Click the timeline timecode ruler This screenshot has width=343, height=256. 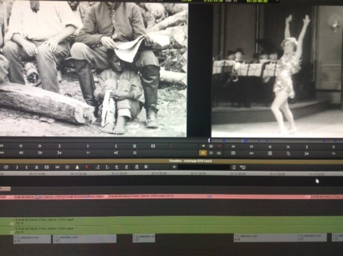tap(171, 174)
